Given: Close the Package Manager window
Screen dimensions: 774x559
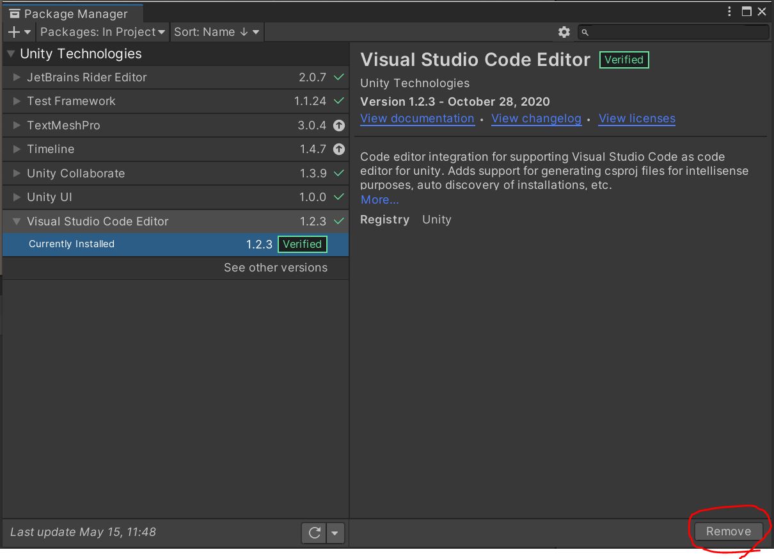Looking at the screenshot, I should (762, 12).
